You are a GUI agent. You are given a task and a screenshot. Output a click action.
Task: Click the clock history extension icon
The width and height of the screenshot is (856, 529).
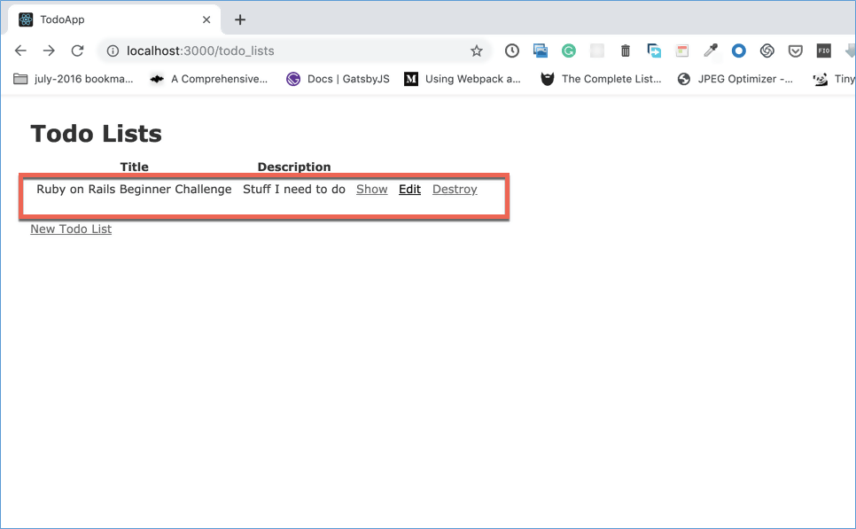[x=512, y=51]
